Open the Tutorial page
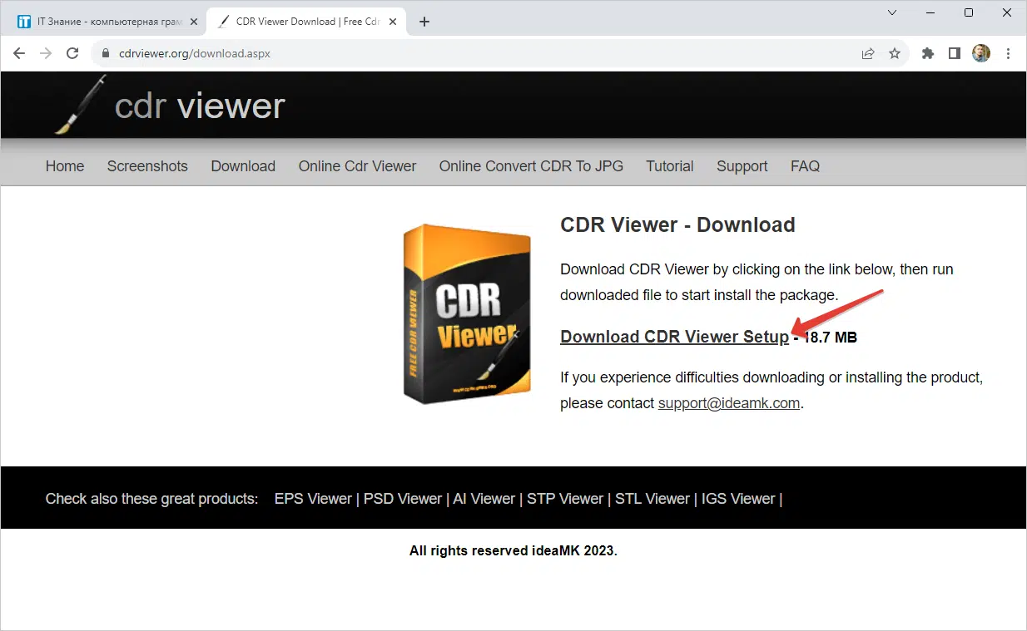The width and height of the screenshot is (1027, 631). [x=670, y=166]
